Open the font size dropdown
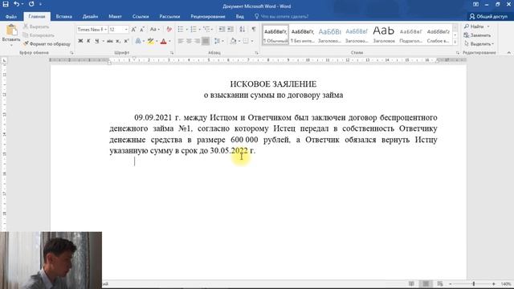514x289 pixels. 126,30
